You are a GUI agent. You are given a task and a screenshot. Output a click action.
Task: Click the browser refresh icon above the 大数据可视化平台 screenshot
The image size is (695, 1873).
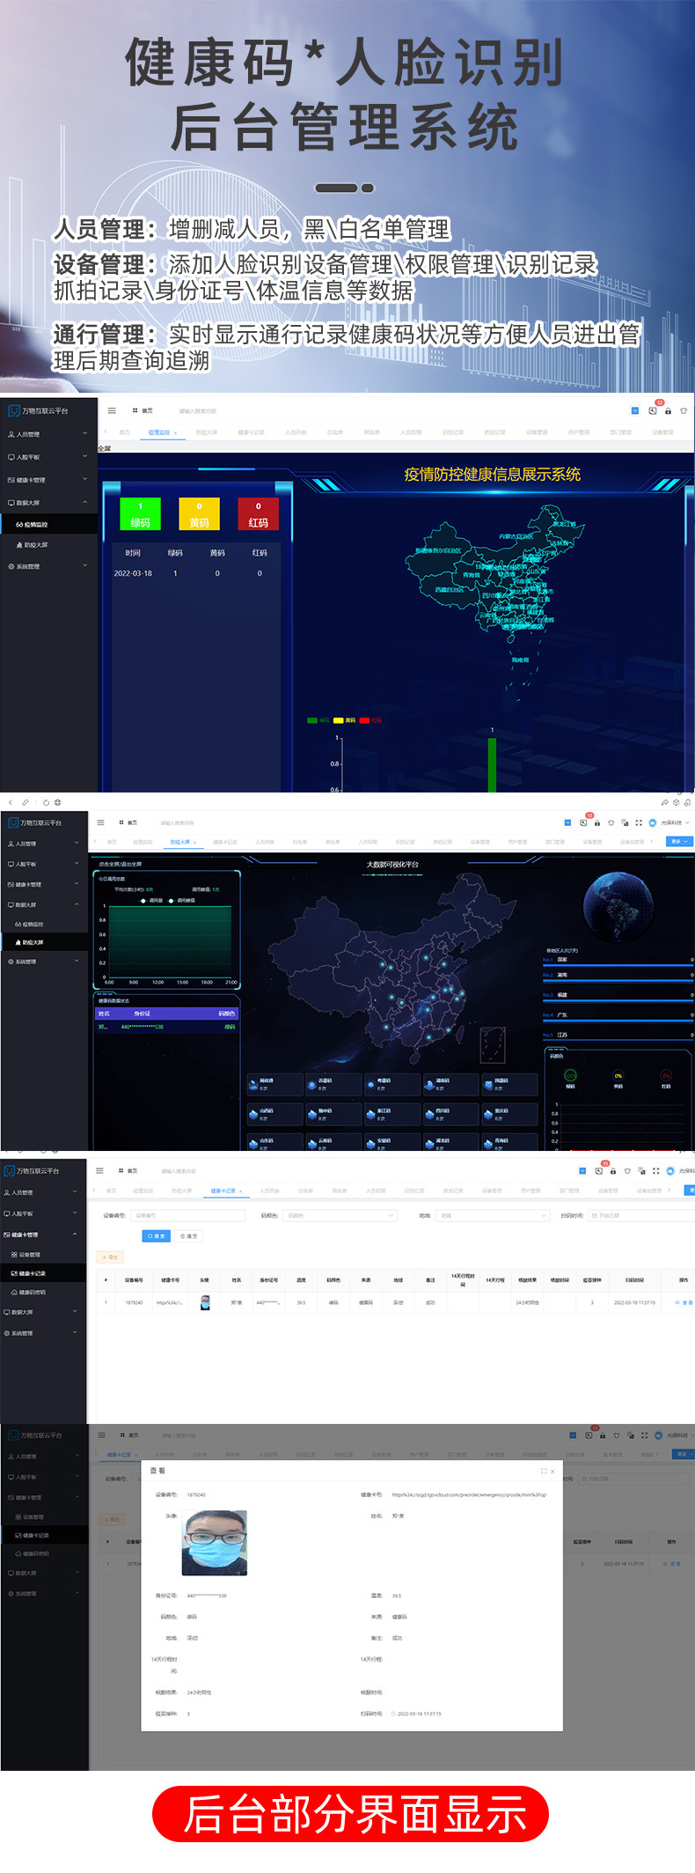(x=46, y=802)
